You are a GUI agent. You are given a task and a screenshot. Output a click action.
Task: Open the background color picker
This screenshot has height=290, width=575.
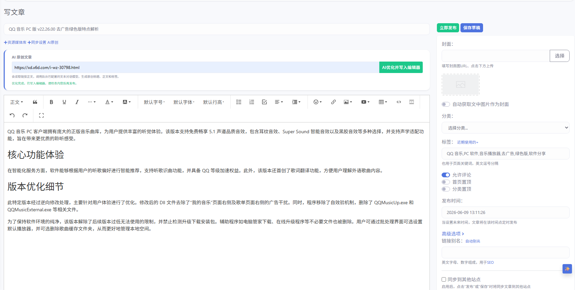click(127, 102)
